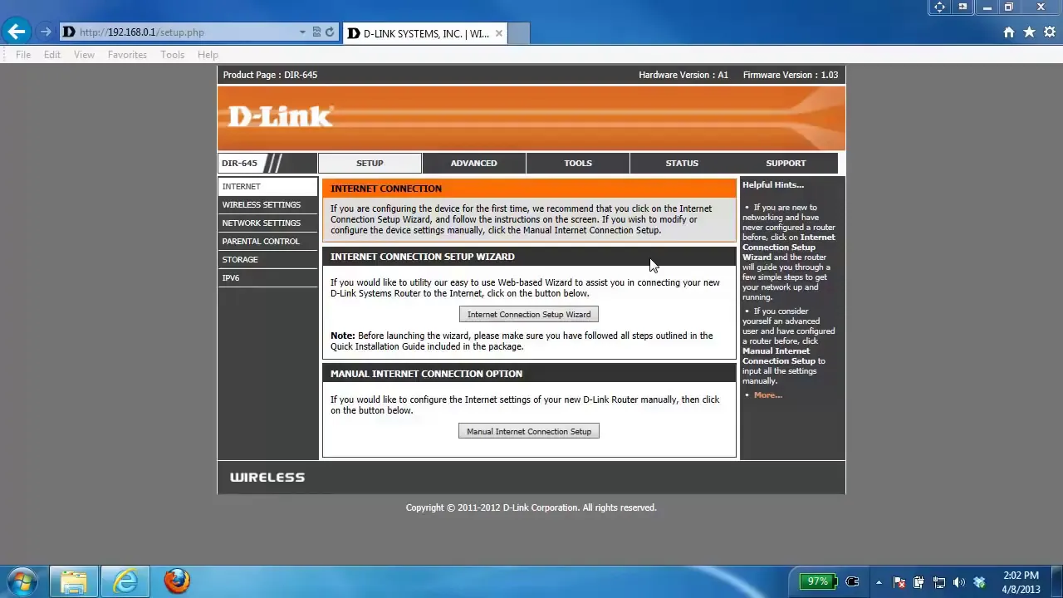Open the Tools menu

click(173, 55)
